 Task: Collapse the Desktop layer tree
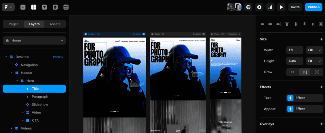pyautogui.click(x=6, y=57)
